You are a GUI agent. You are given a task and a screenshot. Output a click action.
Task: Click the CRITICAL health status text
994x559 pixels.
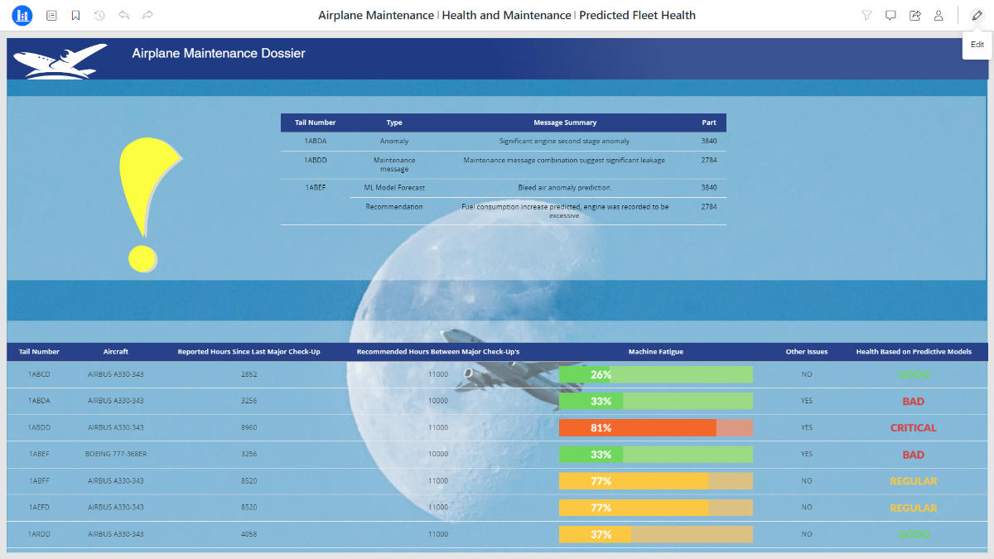pos(913,428)
